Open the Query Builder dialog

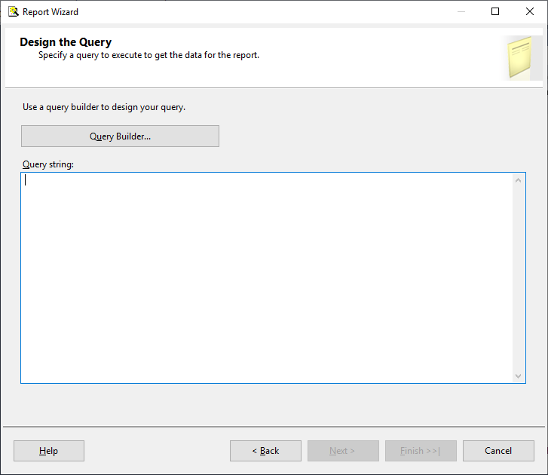point(120,136)
